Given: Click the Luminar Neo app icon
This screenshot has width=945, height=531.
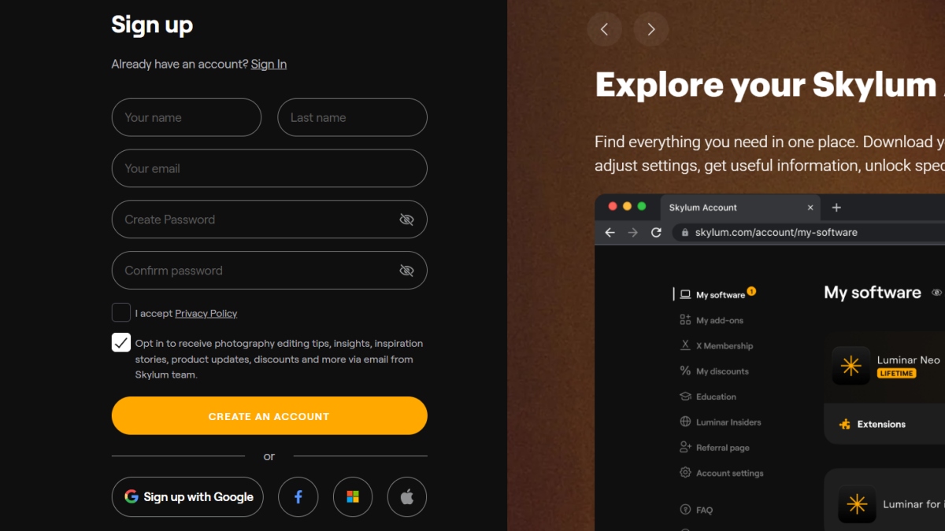Looking at the screenshot, I should click(851, 366).
